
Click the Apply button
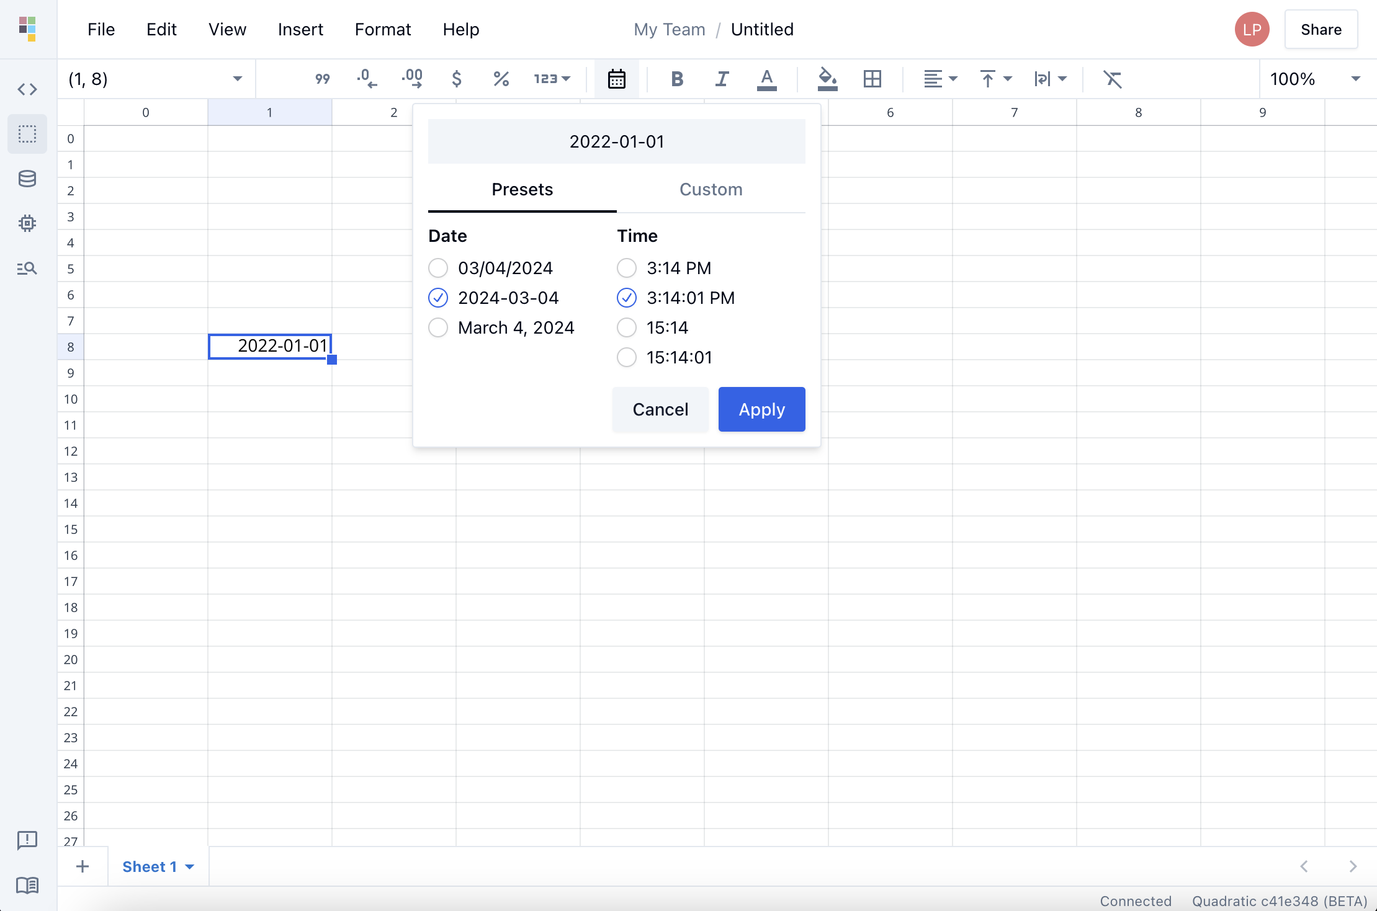click(x=762, y=409)
